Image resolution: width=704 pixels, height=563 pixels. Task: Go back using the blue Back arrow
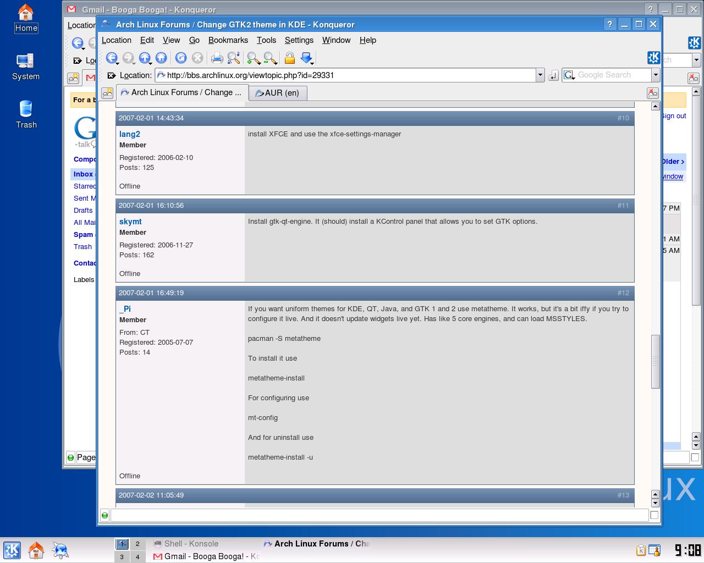[x=112, y=58]
